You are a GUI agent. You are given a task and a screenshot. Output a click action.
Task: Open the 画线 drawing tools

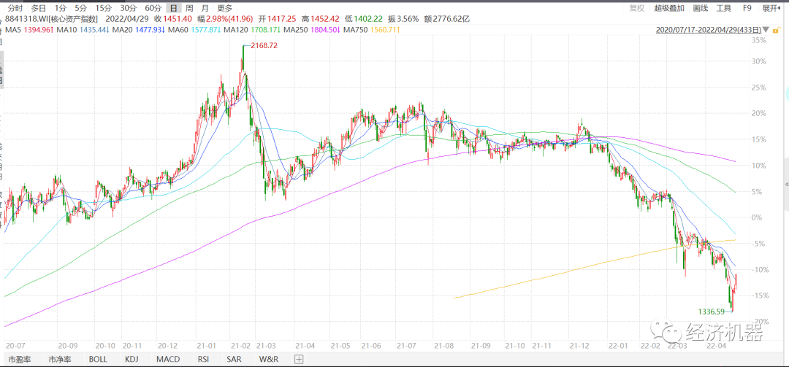click(700, 8)
